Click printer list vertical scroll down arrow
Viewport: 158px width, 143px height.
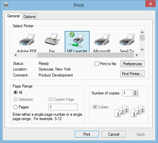pos(142,50)
